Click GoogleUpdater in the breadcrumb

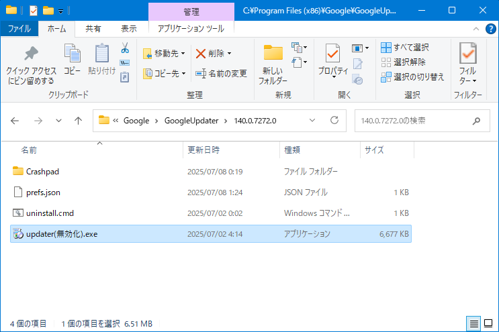[x=191, y=121]
